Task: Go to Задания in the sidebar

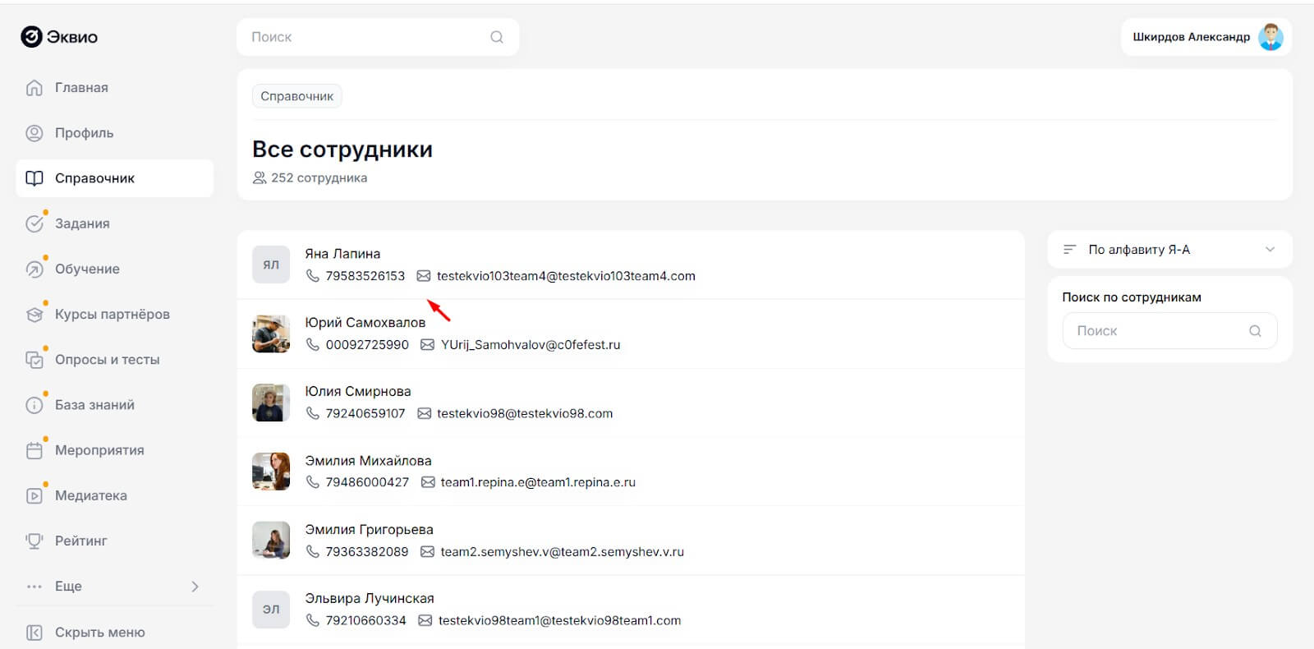Action: coord(82,223)
